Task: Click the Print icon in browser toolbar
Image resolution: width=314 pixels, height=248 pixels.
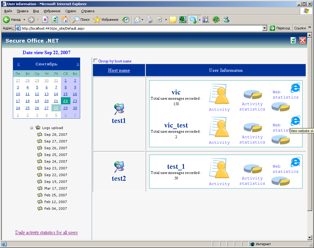Action: pyautogui.click(x=149, y=20)
